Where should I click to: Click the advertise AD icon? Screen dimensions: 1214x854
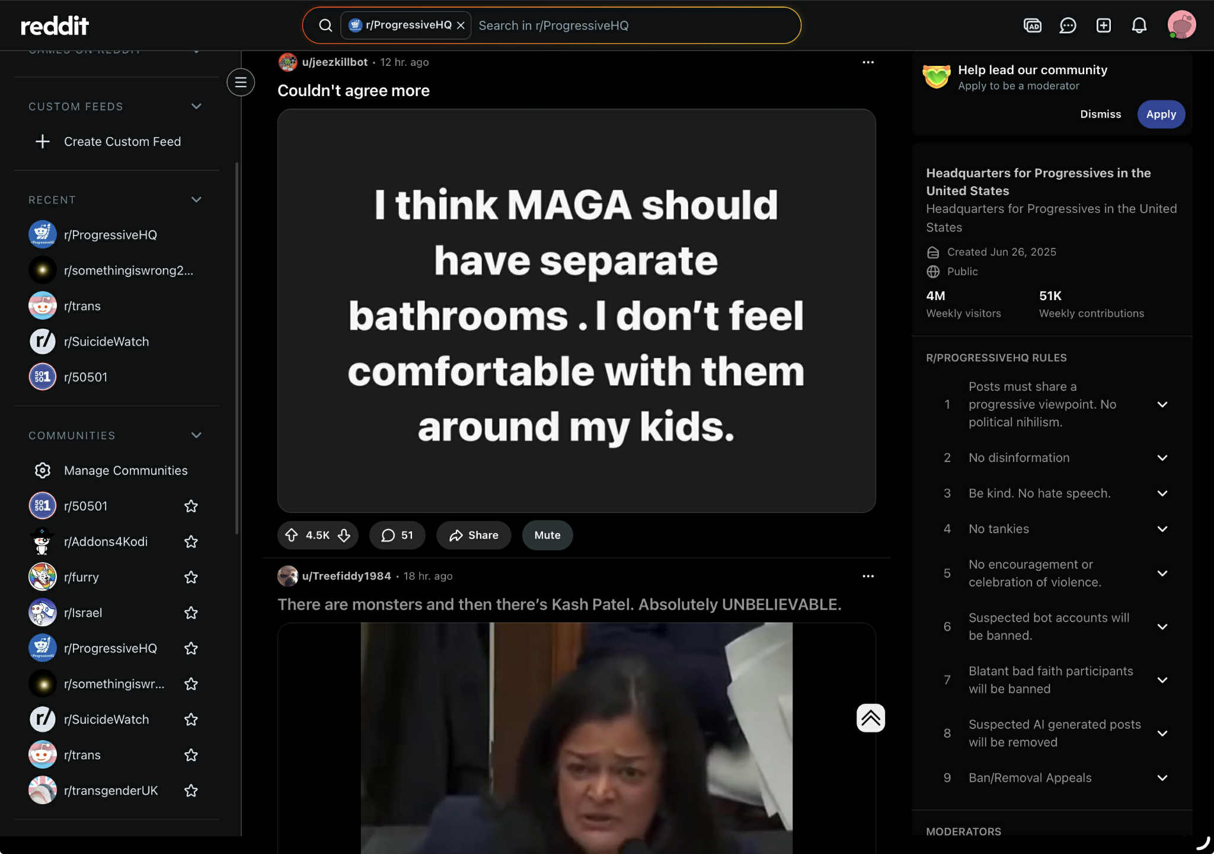tap(1032, 26)
